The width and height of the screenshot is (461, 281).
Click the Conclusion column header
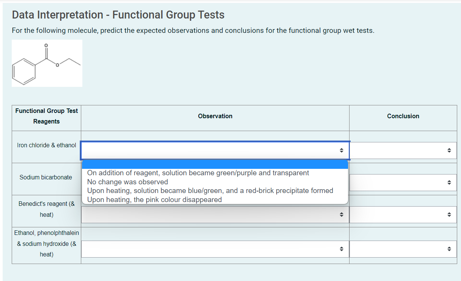coord(403,116)
